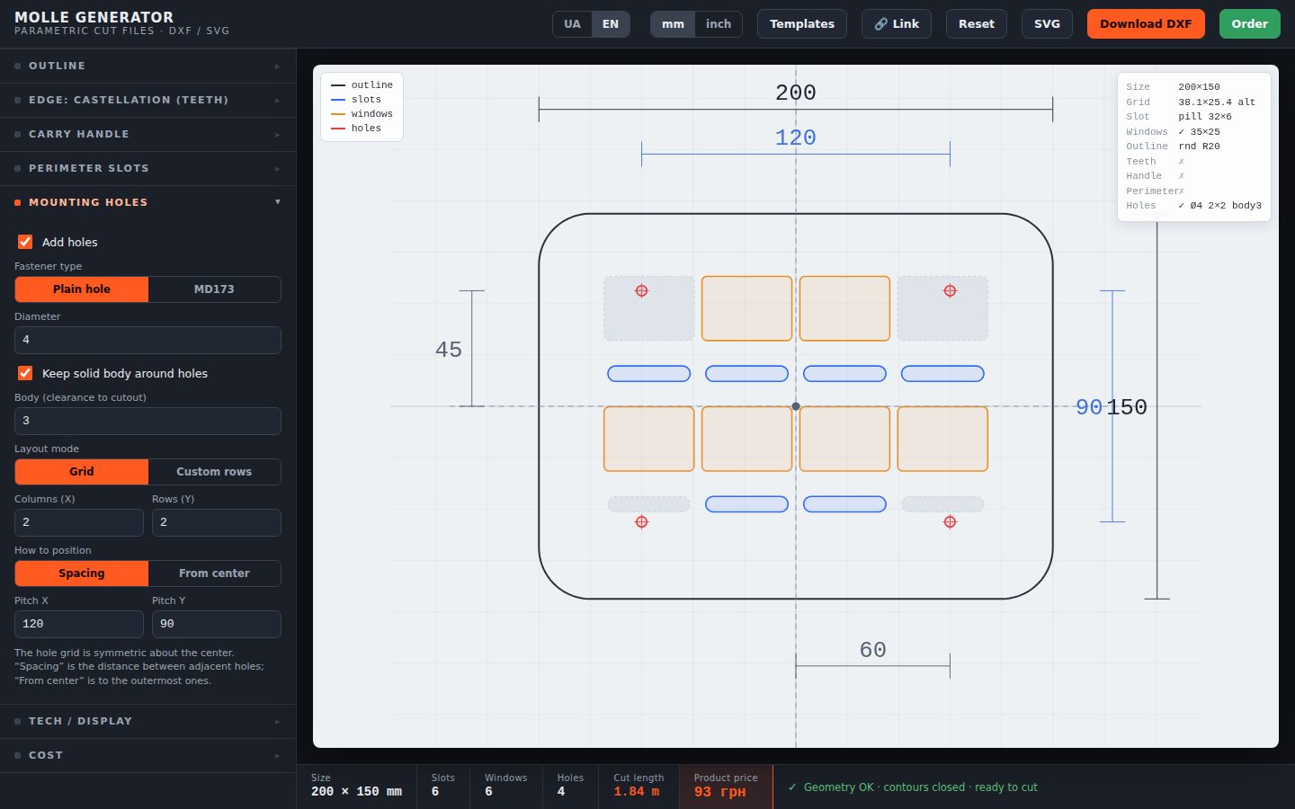The height and width of the screenshot is (809, 1295).
Task: Choose Grid layout mode
Action: click(82, 472)
